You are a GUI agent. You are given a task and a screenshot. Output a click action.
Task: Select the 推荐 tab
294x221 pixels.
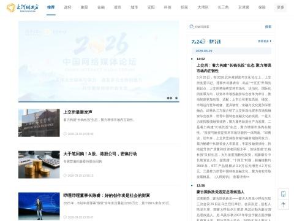click(51, 7)
